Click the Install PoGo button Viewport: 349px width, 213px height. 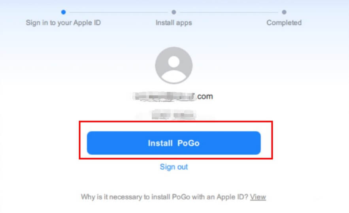174,143
